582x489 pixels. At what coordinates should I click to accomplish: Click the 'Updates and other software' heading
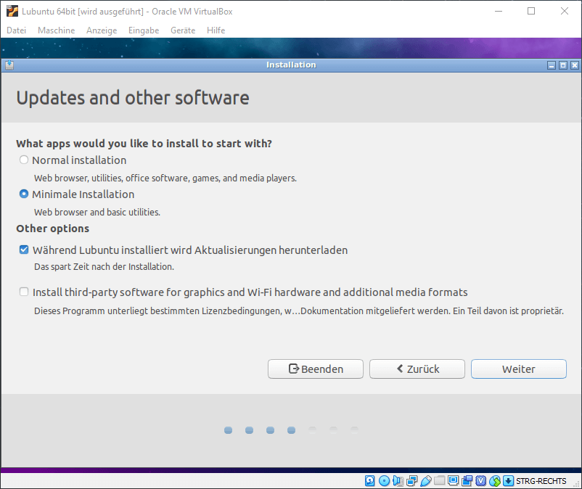133,99
